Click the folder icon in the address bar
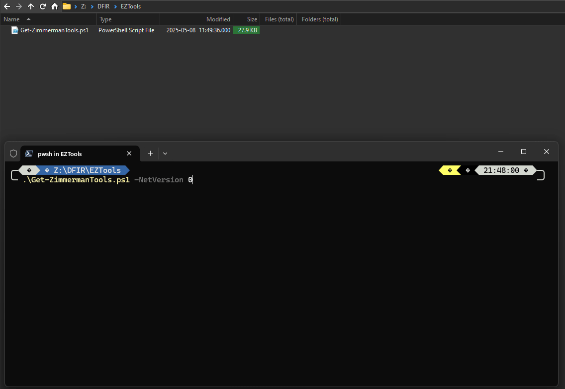565x389 pixels. (67, 6)
